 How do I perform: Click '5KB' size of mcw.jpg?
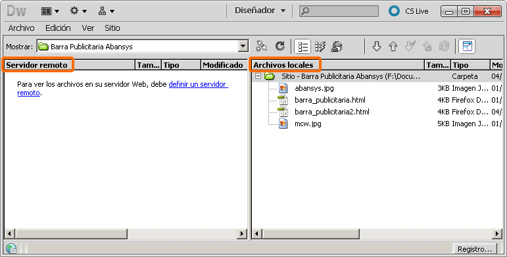[x=443, y=124]
